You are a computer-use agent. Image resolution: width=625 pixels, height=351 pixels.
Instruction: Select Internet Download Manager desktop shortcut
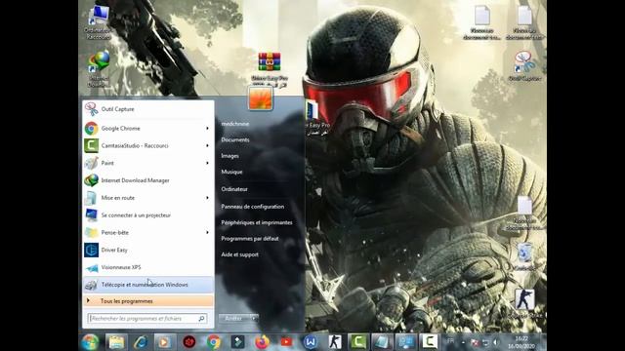tap(99, 69)
